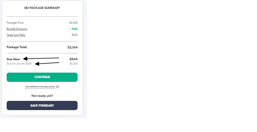The width and height of the screenshot is (257, 132).
Task: Open the Taxes and Fees details link
Action: point(16,35)
